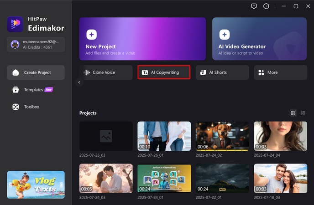314x205 pixels.
Task: Click the AI Copywriting text icon
Action: pos(145,72)
